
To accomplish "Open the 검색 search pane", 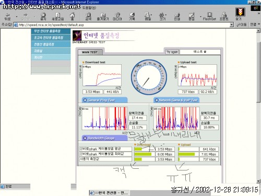I will pyautogui.click(x=88, y=17).
